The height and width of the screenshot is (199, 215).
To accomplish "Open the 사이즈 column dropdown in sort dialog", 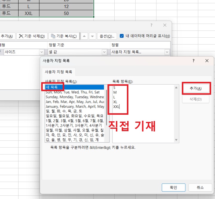I will click(42, 52).
